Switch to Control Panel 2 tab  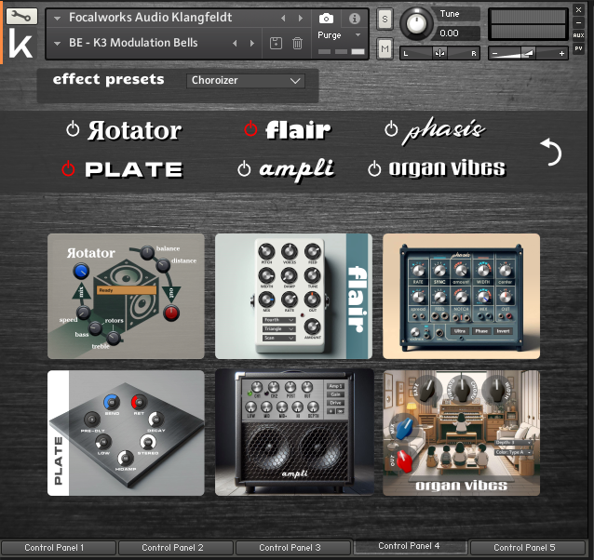tap(174, 548)
